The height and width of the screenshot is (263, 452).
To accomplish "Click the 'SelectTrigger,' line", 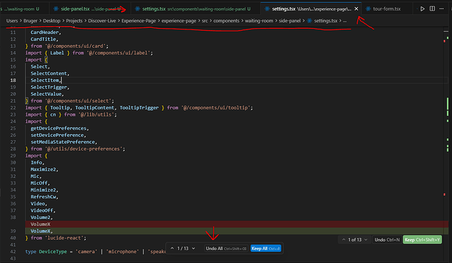I will coord(50,87).
